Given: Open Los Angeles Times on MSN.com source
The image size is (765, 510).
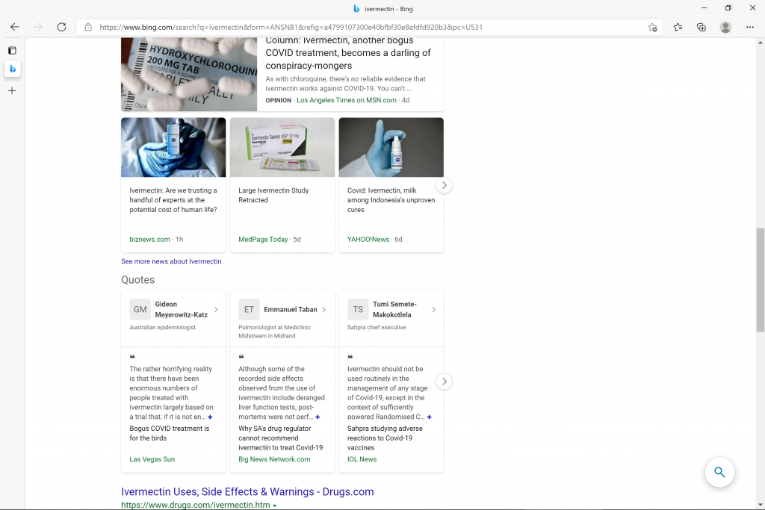Looking at the screenshot, I should coord(347,100).
